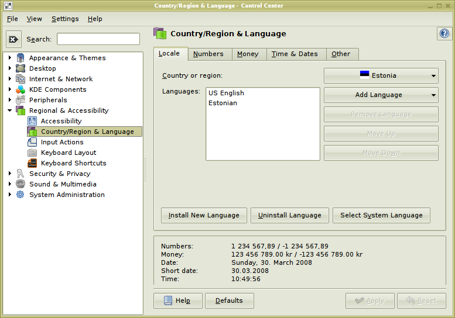Click the Sound & Multimedia icon
455x318 pixels.
(x=20, y=184)
